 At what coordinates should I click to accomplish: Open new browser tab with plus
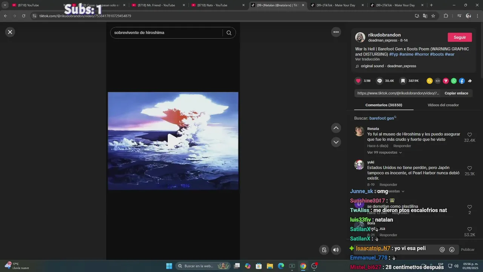[431, 5]
